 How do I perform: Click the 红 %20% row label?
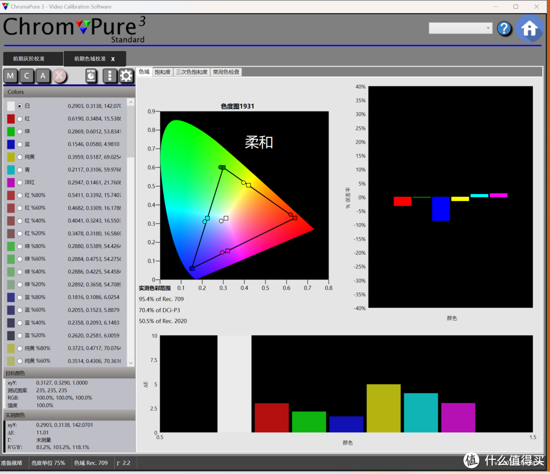coord(35,233)
